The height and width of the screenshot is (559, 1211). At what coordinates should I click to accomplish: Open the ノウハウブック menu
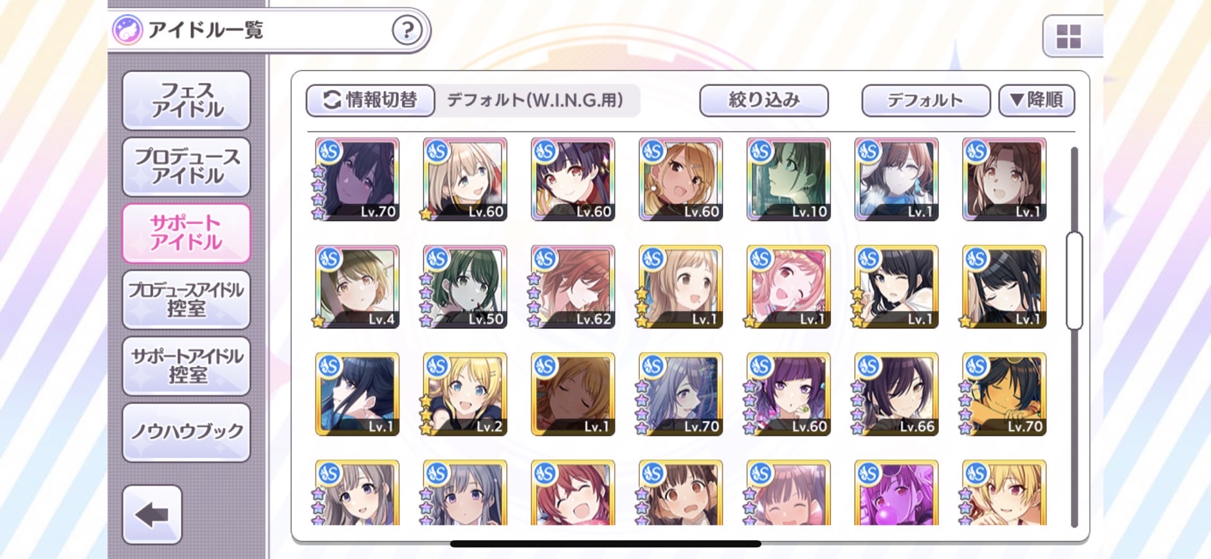(187, 432)
